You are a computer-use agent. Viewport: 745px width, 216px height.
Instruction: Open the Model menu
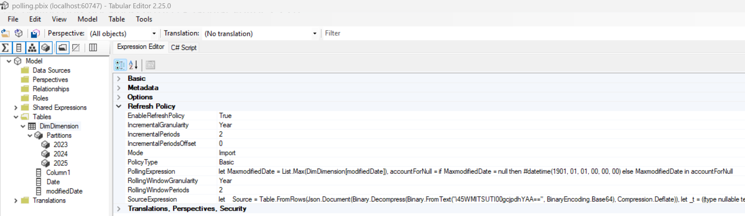[87, 19]
